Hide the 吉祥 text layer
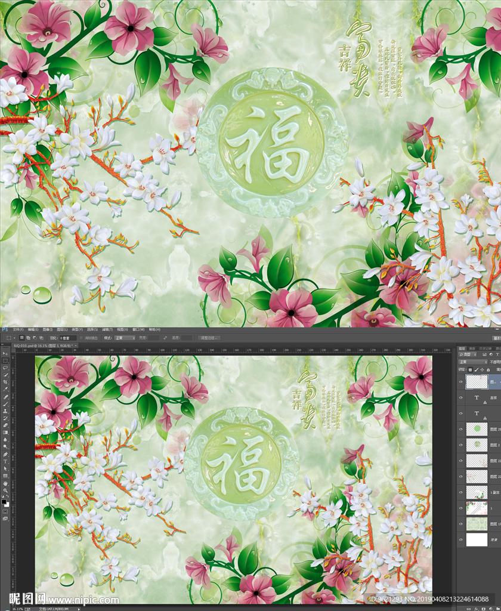This screenshot has width=501, height=611. pyautogui.click(x=460, y=397)
